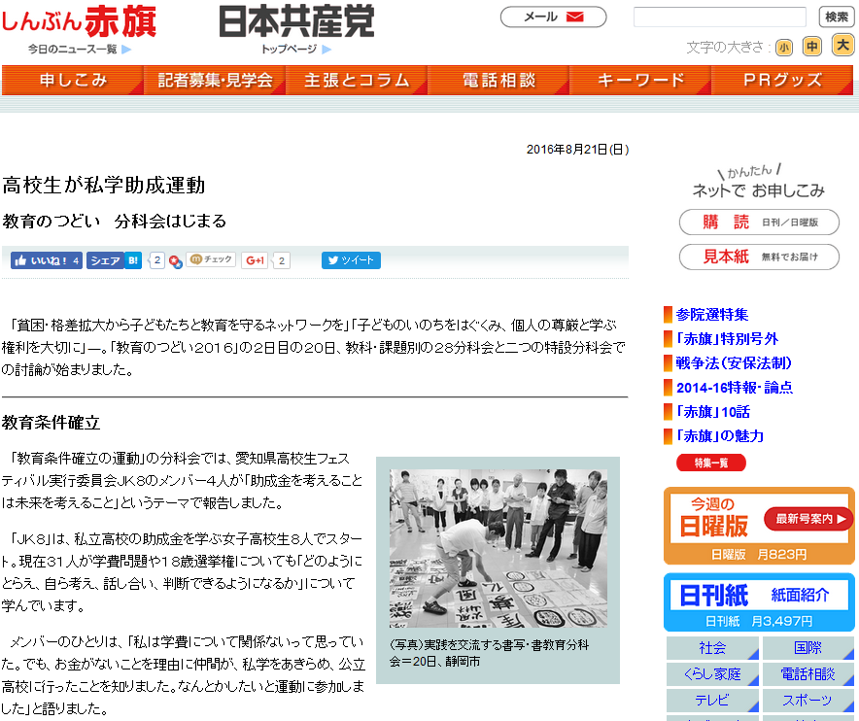Click the かんたん ネットでお申しこみ heading

(759, 183)
